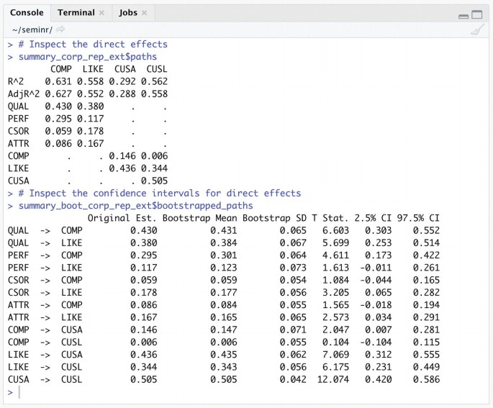Screen dimensions: 493x408
Task: Click the summary_boot_corp_rep_ext$bootstrapped_paths command
Action: (135, 206)
